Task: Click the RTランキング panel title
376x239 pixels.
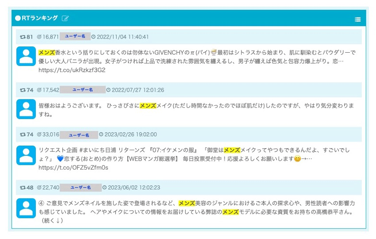Action: coord(39,19)
